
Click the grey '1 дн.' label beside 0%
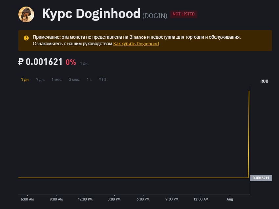pos(84,64)
